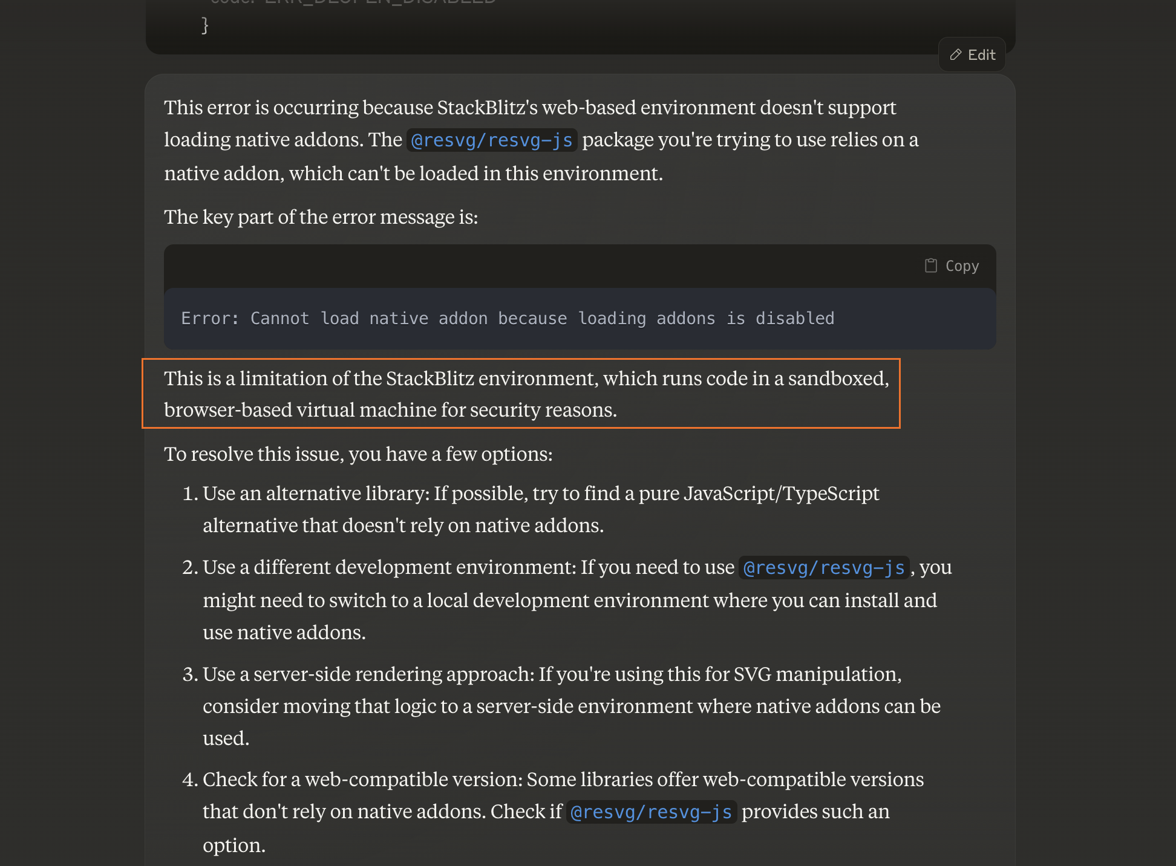Screen dimensions: 1176x866
Task: Click the @resvg/resvg-js code tag in first paragraph
Action: (x=491, y=140)
